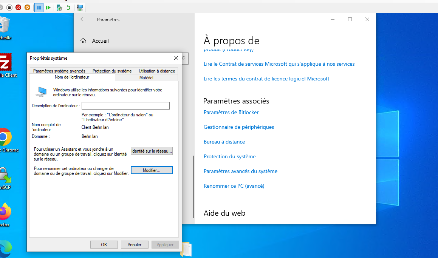The width and height of the screenshot is (438, 258).
Task: Open the Gestionnaire de périphériques link
Action: pos(238,127)
